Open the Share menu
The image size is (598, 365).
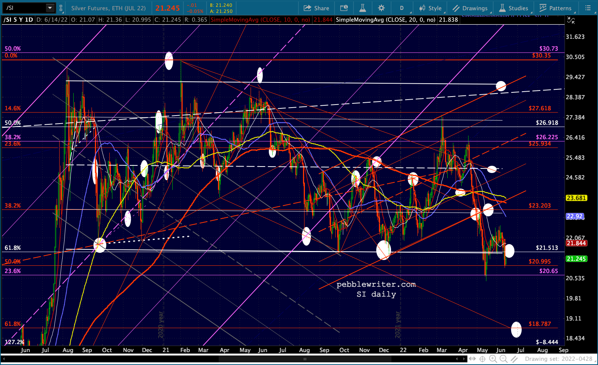(x=316, y=8)
